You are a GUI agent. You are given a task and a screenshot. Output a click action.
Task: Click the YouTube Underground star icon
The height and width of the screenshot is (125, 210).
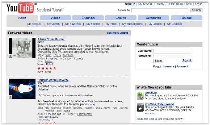tap(140, 107)
